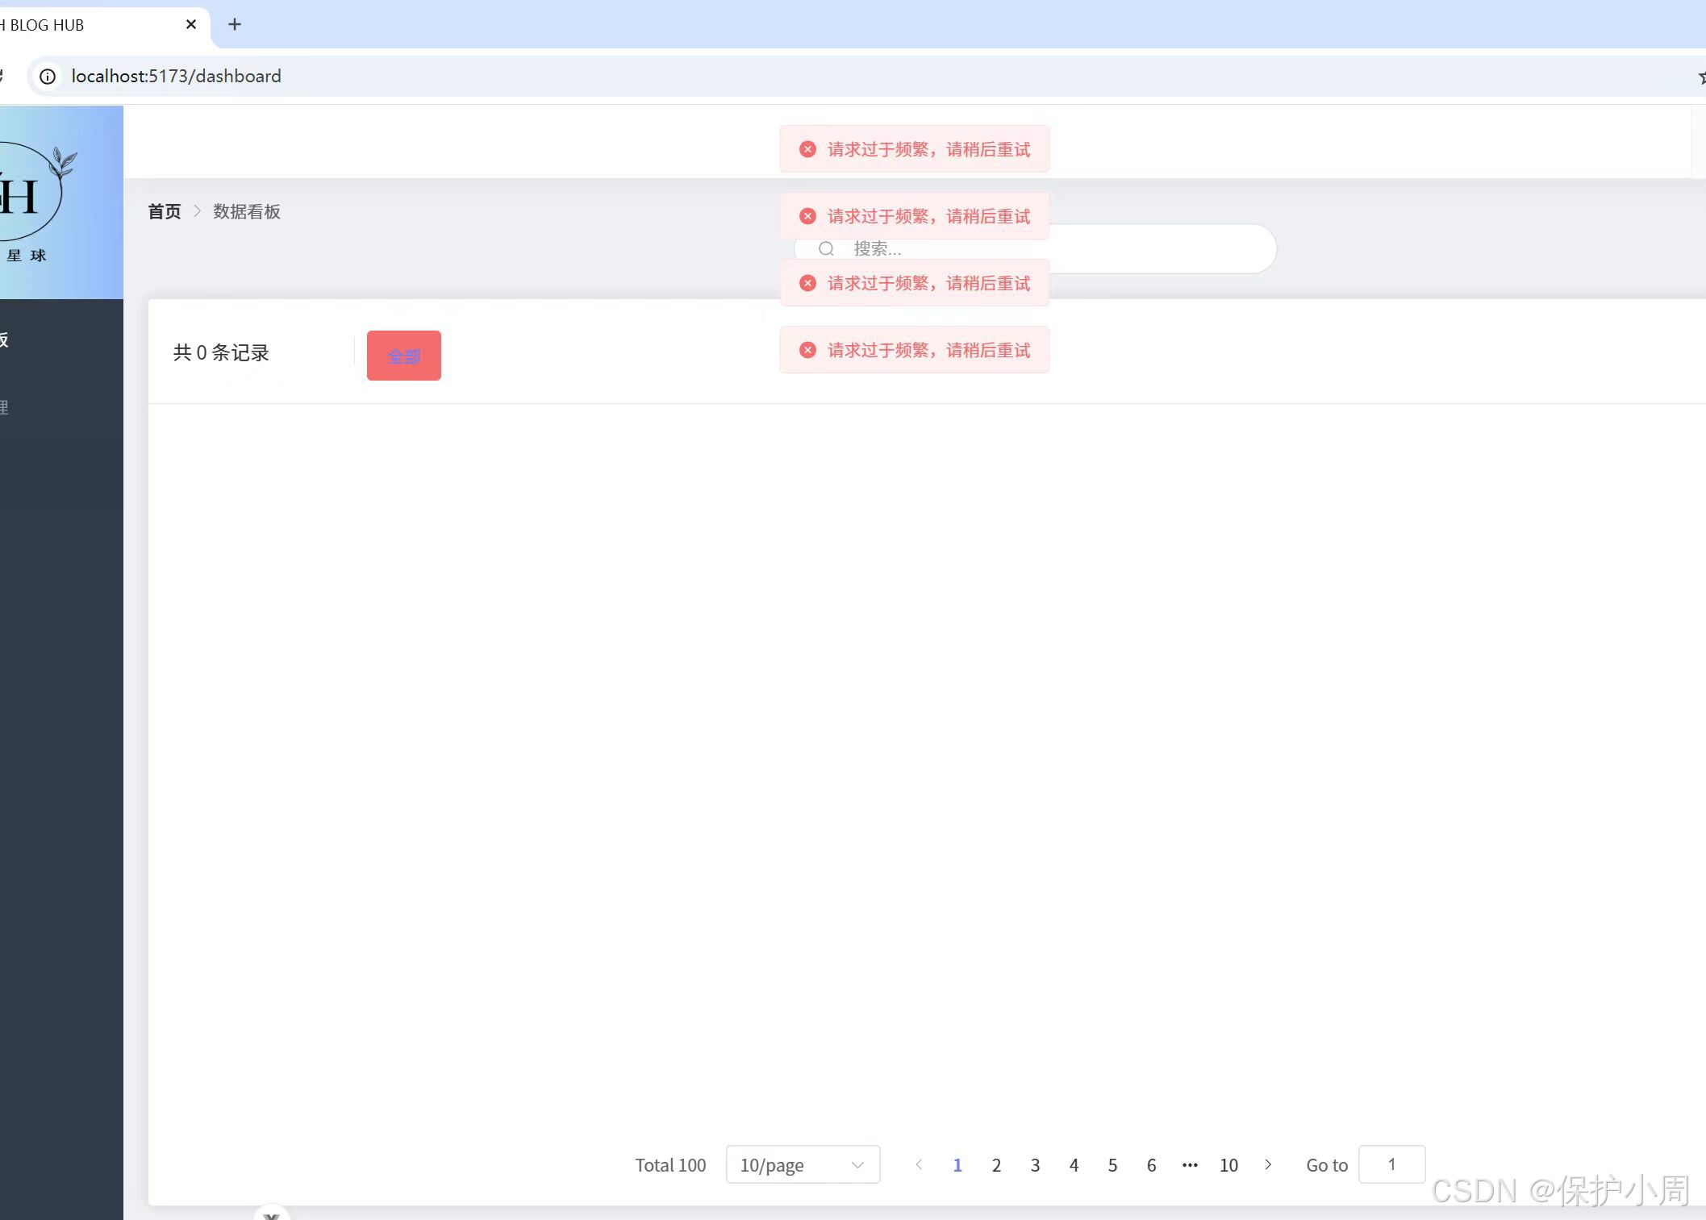
Task: Expand the more pages ellipsis
Action: [1190, 1164]
